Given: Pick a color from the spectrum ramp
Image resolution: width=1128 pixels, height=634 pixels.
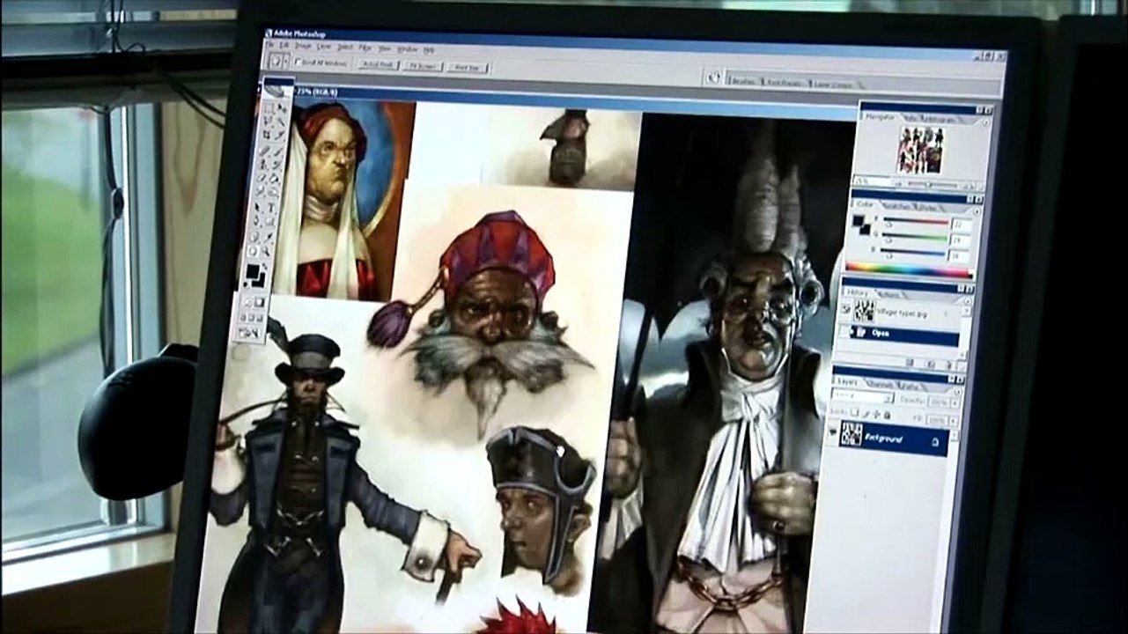Looking at the screenshot, I should pyautogui.click(x=909, y=269).
